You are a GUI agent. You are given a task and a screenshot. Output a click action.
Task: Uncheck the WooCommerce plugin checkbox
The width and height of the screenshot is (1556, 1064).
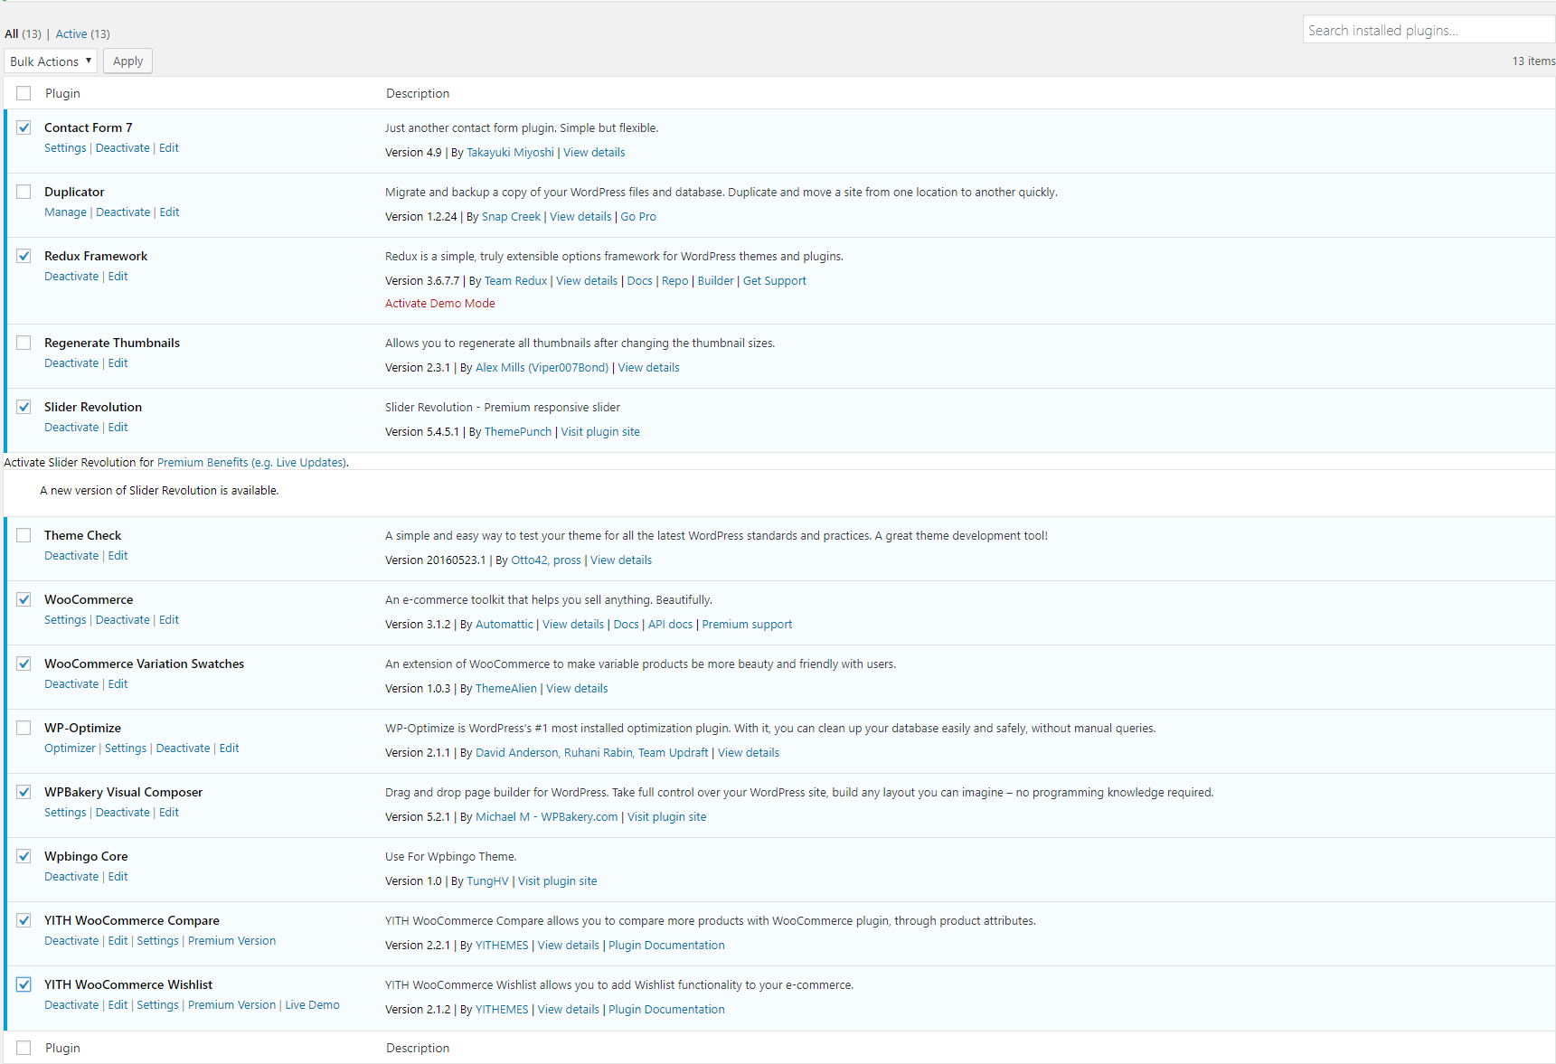pyautogui.click(x=24, y=599)
